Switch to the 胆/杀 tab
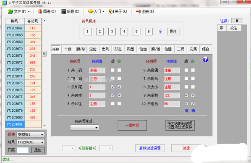This screenshot has height=163, width=251. [x=81, y=49]
